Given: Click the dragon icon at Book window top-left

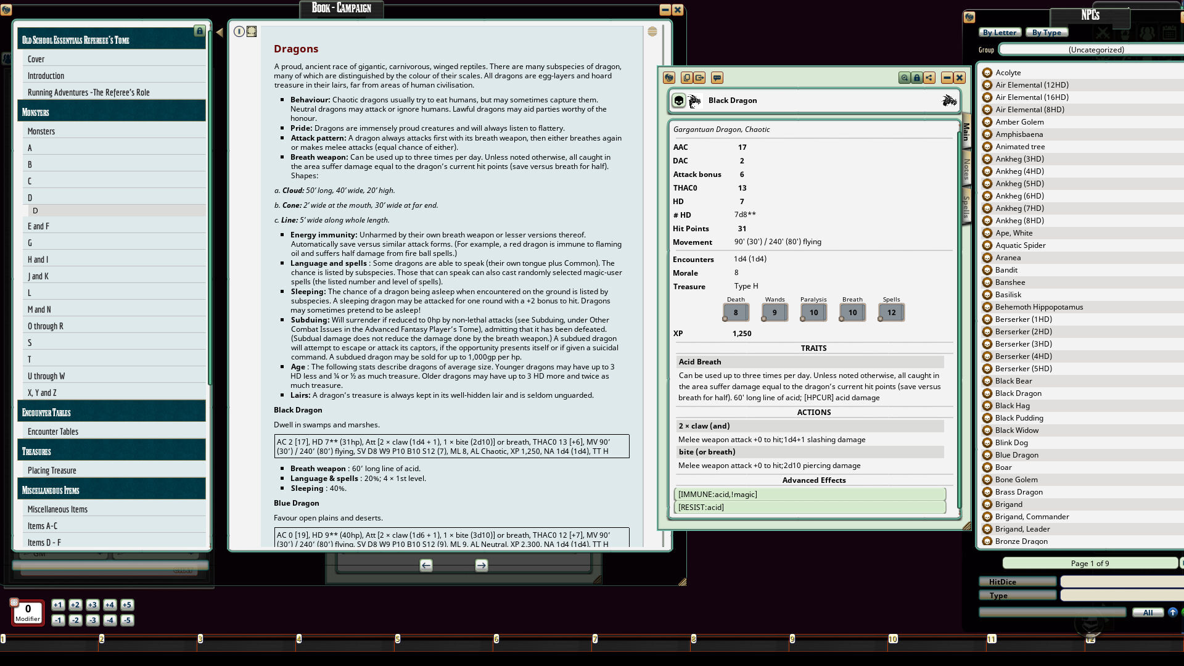Looking at the screenshot, I should click(x=6, y=10).
